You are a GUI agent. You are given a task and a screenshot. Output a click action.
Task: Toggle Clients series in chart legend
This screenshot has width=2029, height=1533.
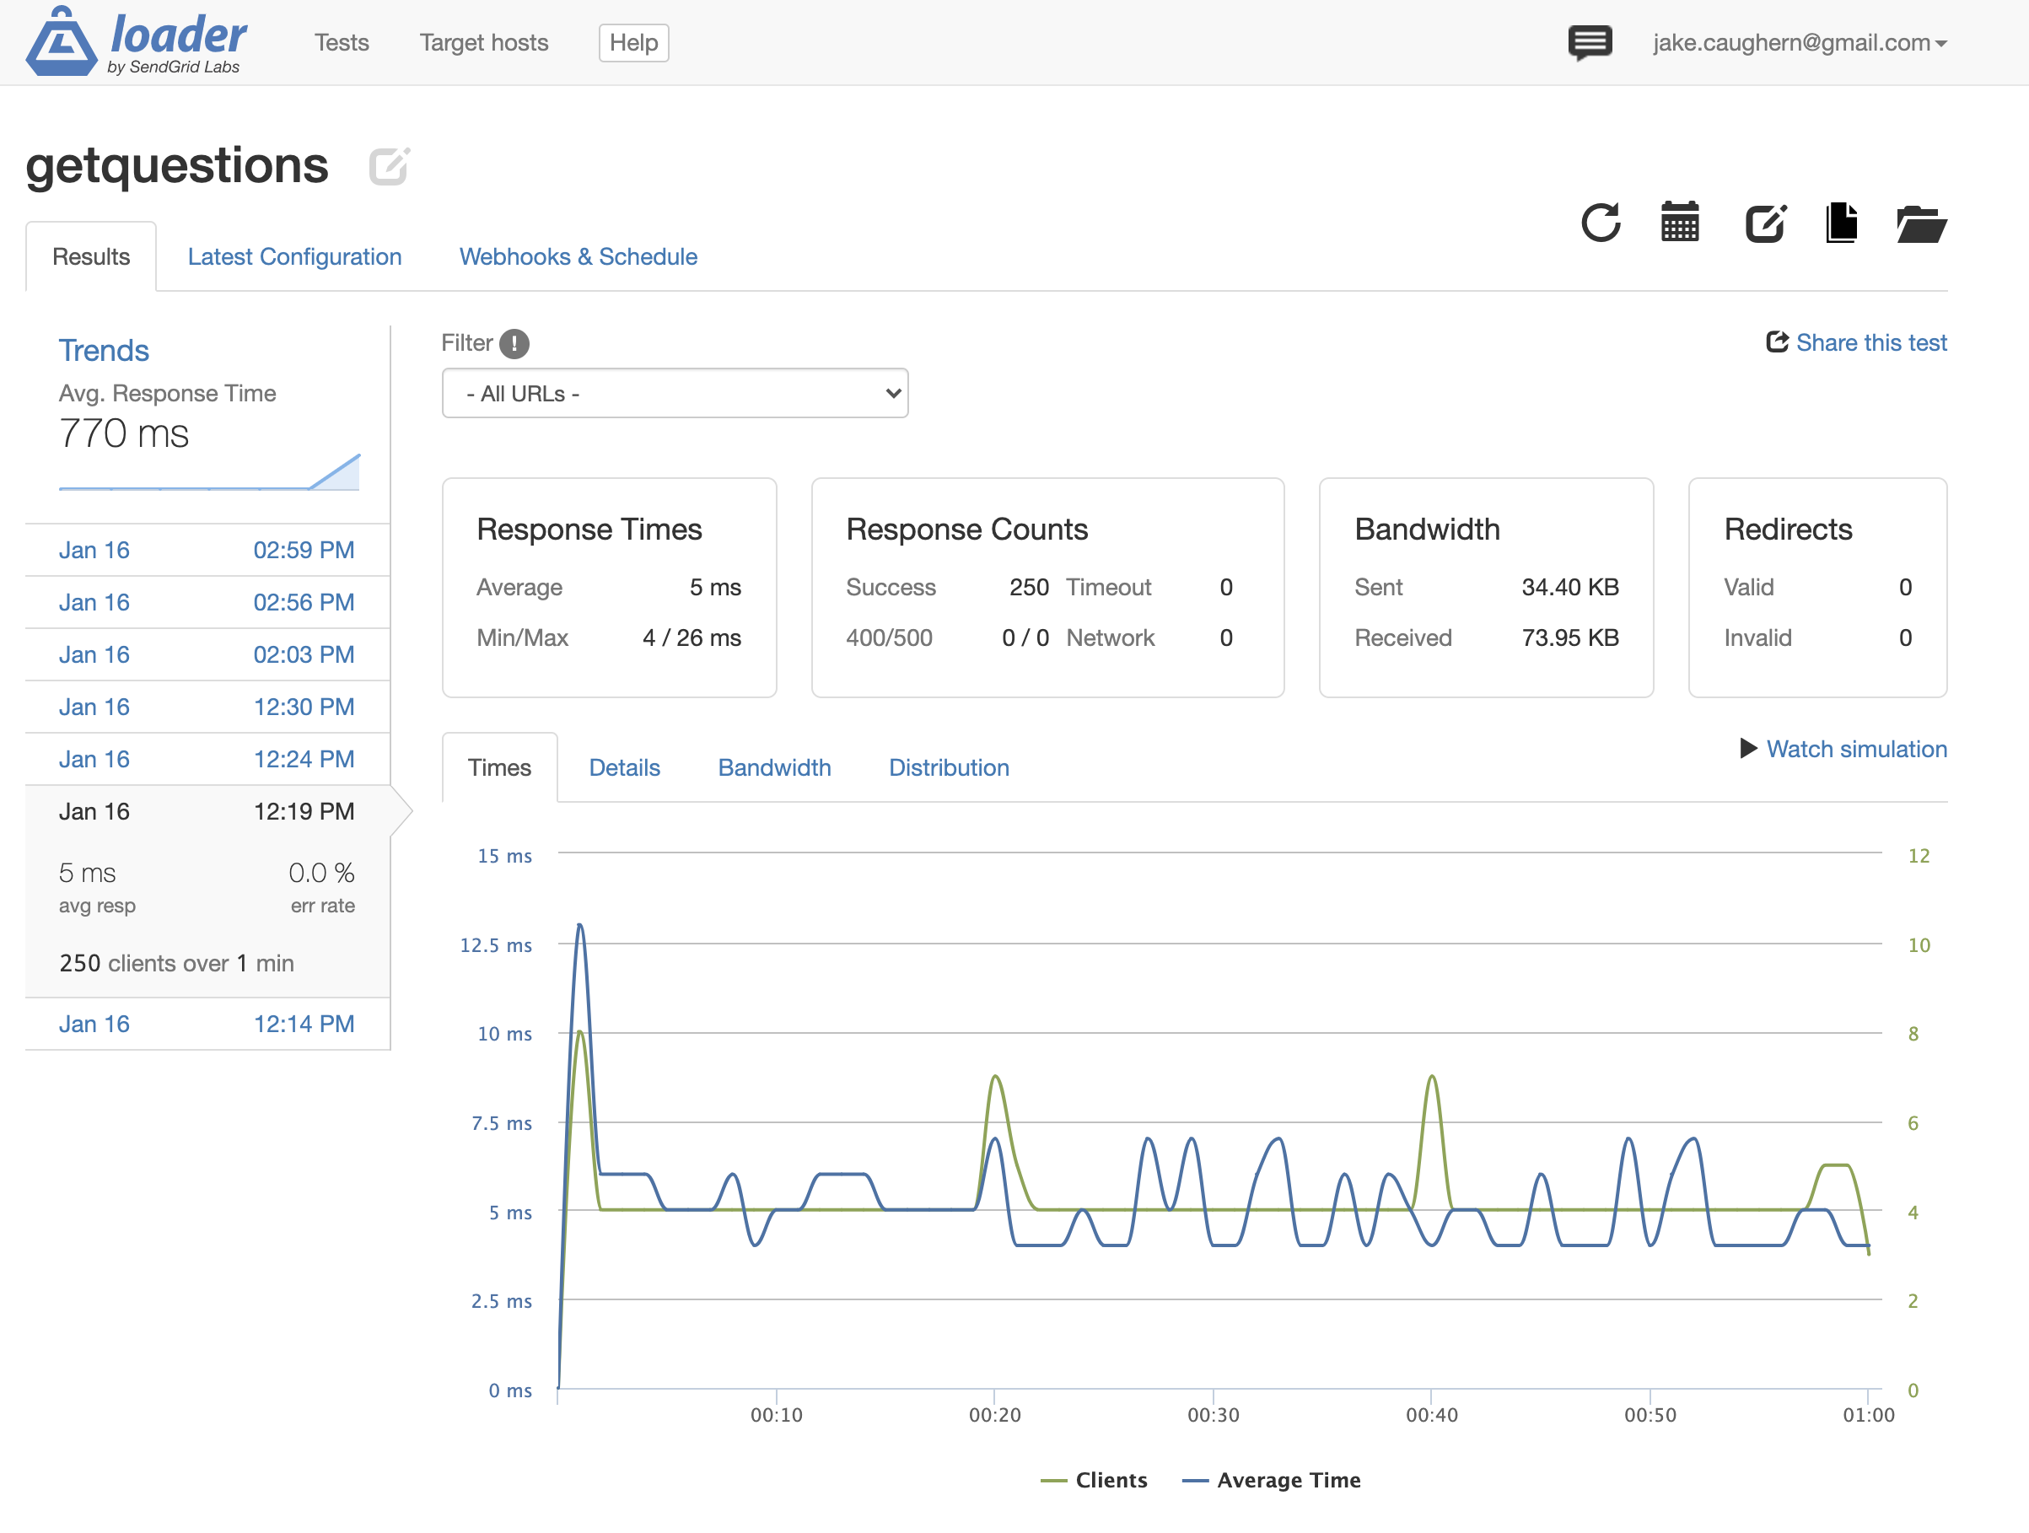pyautogui.click(x=1094, y=1480)
